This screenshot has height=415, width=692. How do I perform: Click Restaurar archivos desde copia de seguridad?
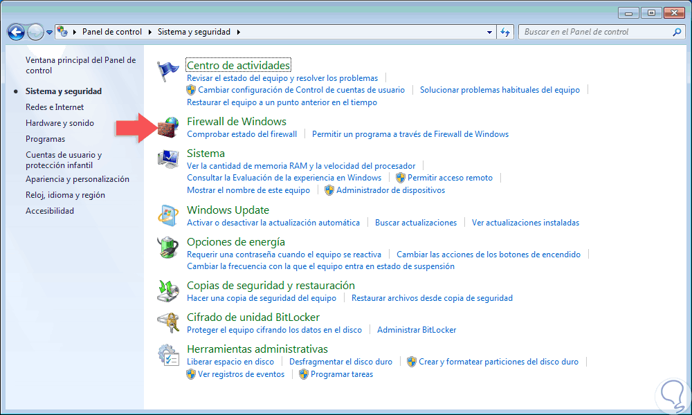(x=432, y=298)
